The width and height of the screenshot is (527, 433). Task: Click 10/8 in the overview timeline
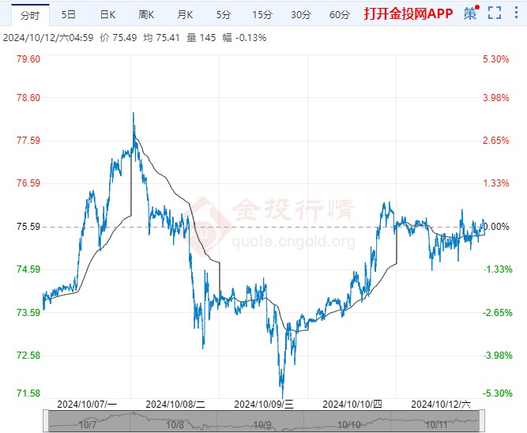(x=175, y=425)
